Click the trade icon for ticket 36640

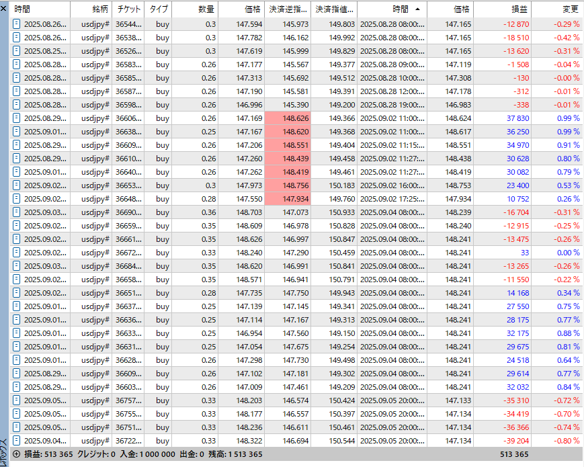16,172
